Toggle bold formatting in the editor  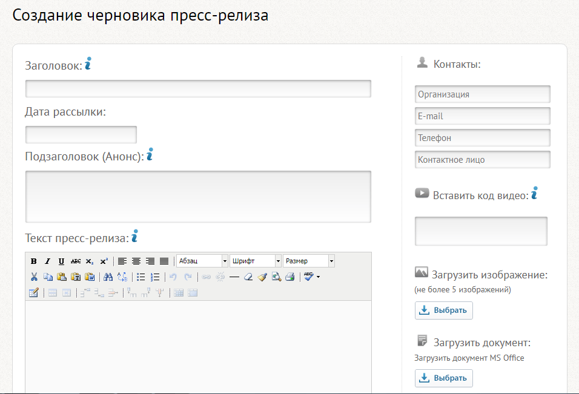tap(34, 261)
